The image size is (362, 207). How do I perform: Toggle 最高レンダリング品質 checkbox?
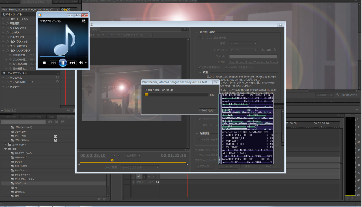(197, 150)
